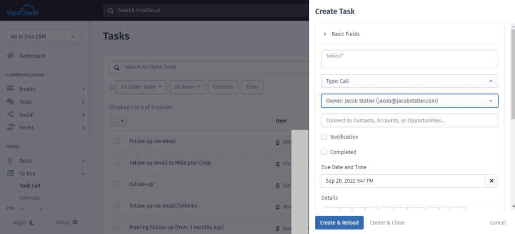The width and height of the screenshot is (515, 234).
Task: Click the dollar icon in Follow-up row
Action: (x=278, y=185)
